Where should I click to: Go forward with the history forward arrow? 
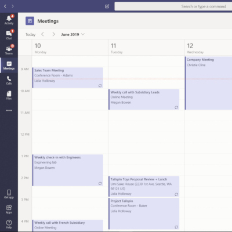pos(13,6)
